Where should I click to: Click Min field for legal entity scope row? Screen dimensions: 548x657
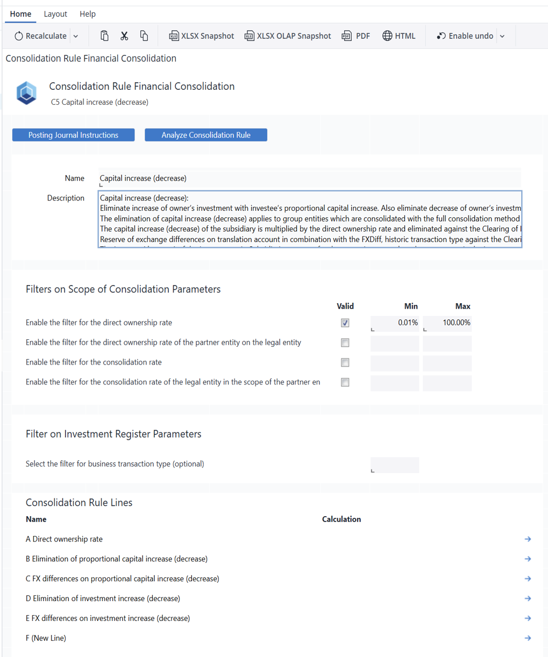[x=395, y=383]
